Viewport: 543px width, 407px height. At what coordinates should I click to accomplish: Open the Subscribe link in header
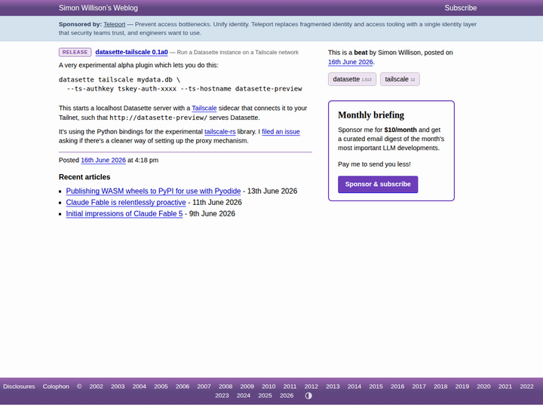point(460,8)
